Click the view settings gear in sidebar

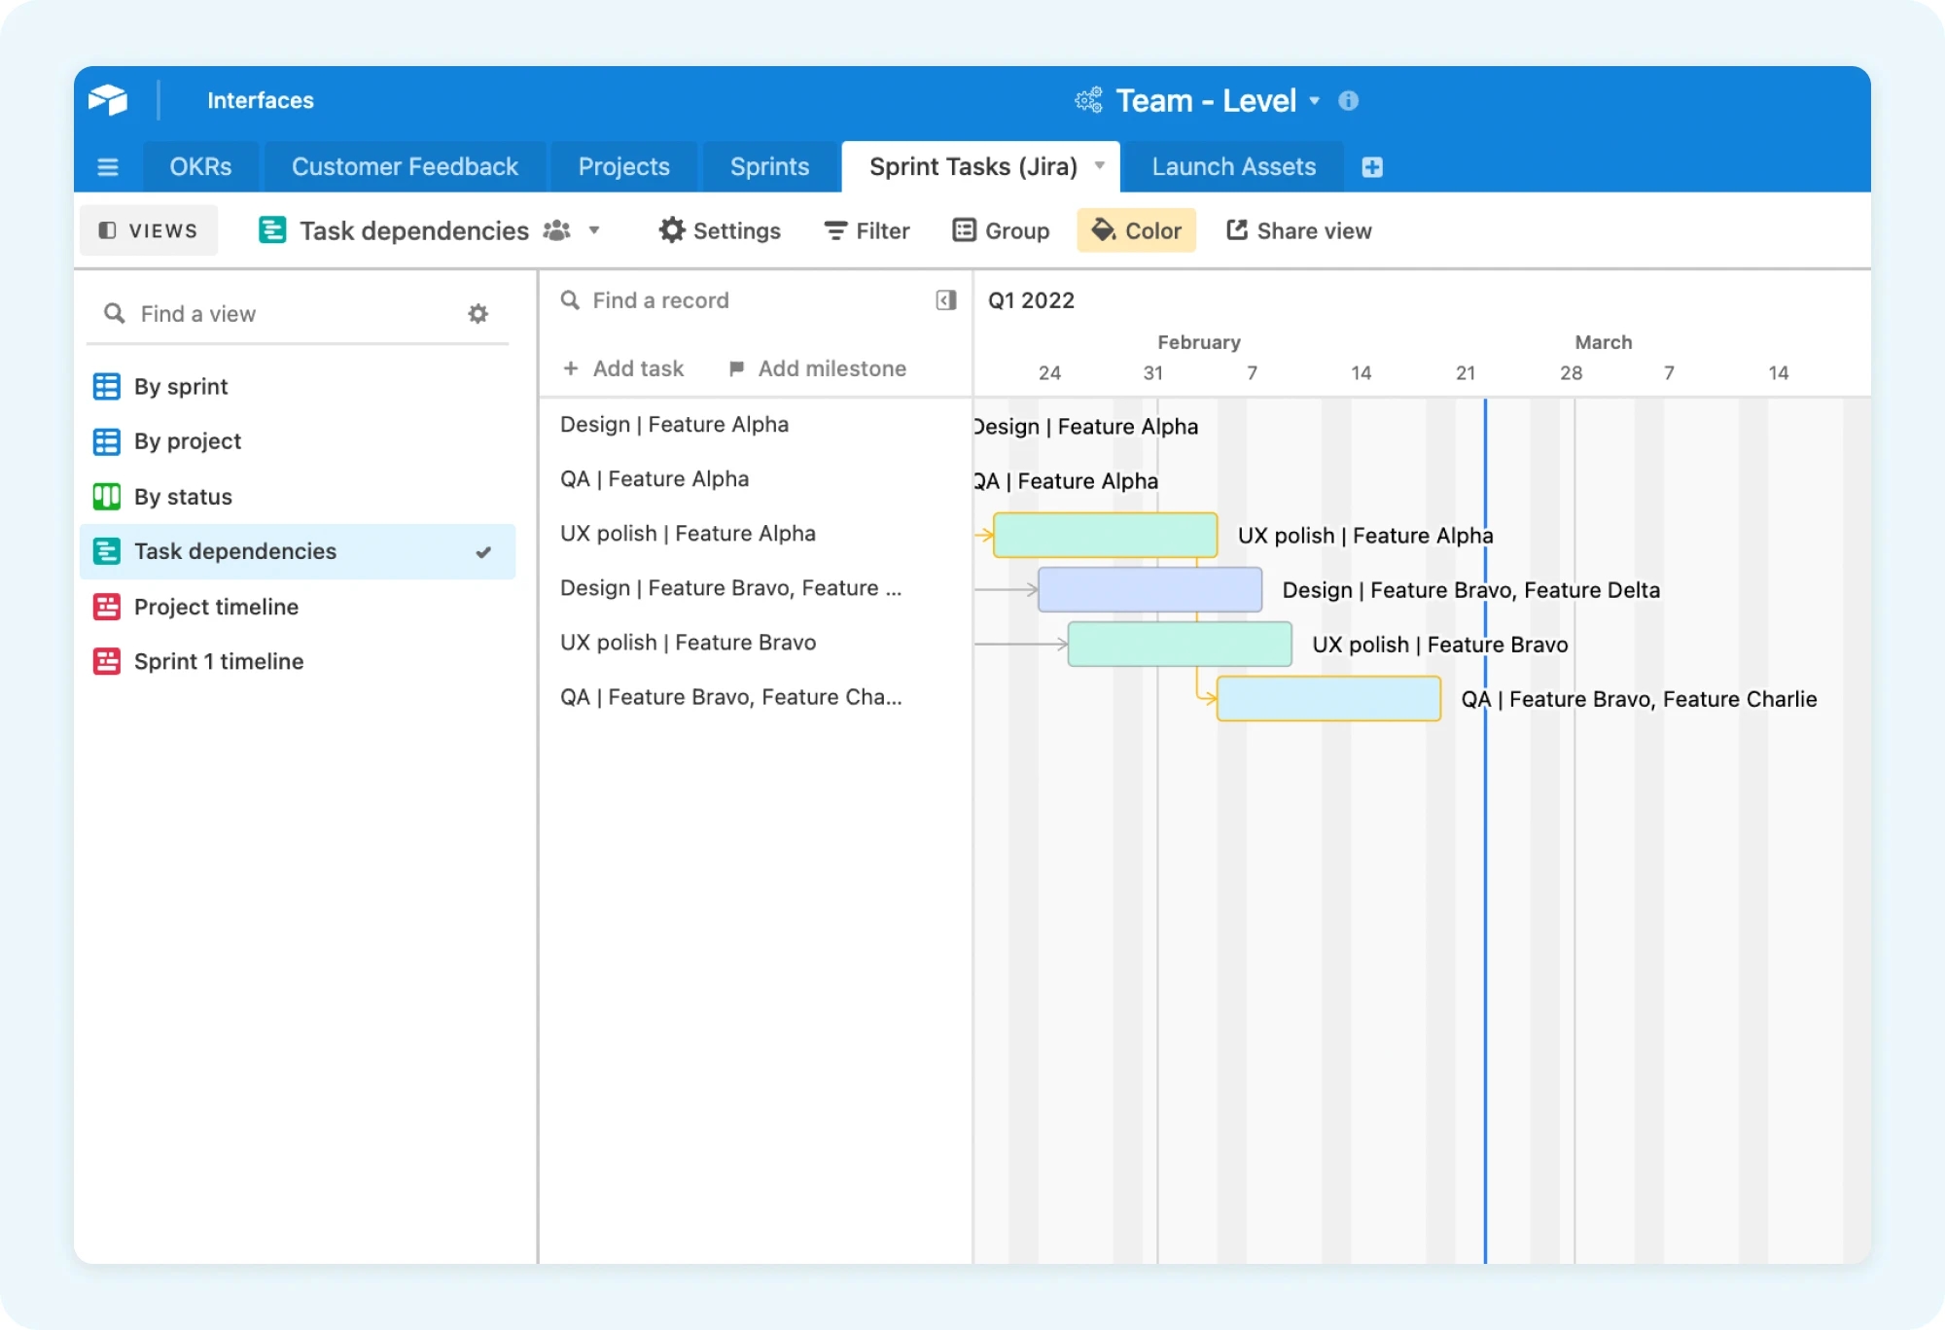point(477,314)
